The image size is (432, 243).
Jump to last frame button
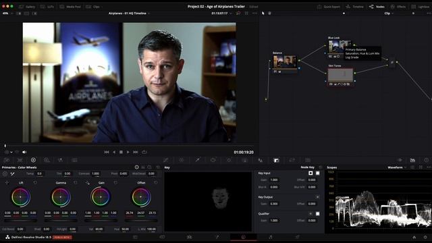pos(136,152)
